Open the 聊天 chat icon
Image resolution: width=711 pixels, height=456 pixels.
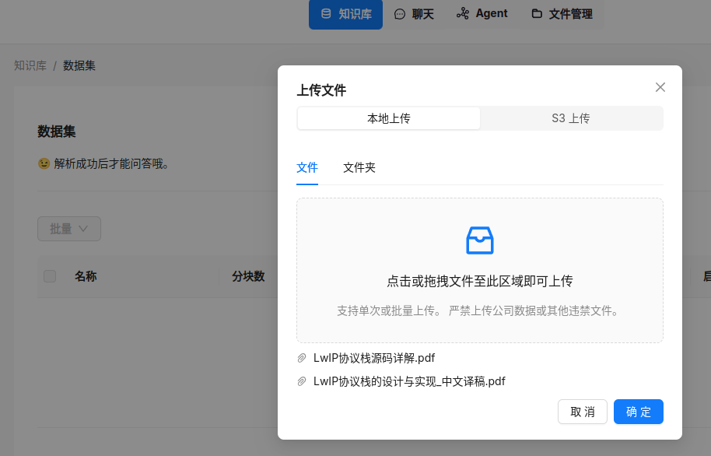coord(399,14)
